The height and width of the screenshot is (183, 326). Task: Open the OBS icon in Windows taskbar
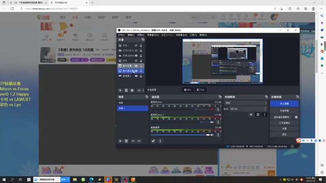pos(125,180)
